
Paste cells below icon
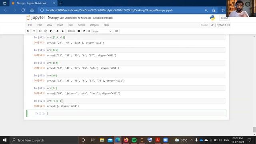coord(51,31)
